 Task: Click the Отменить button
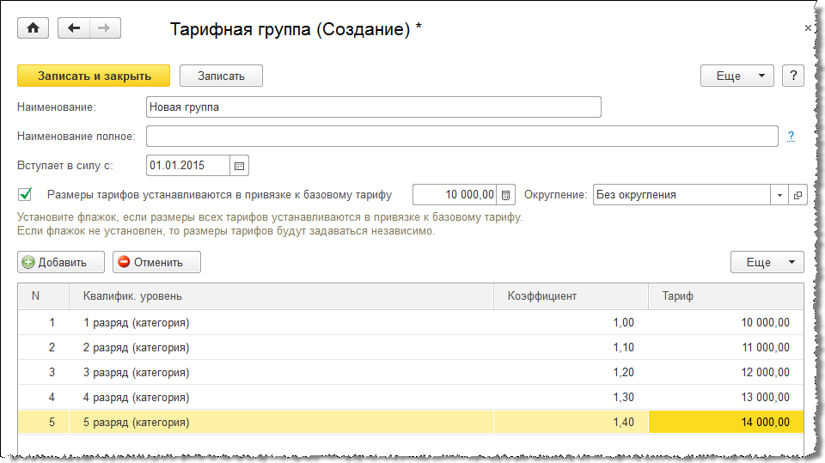click(156, 263)
